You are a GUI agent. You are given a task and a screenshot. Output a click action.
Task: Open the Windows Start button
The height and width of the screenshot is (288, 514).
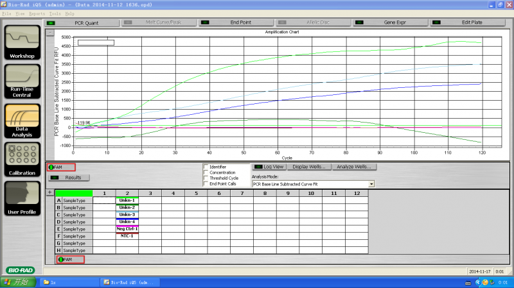tap(18, 282)
